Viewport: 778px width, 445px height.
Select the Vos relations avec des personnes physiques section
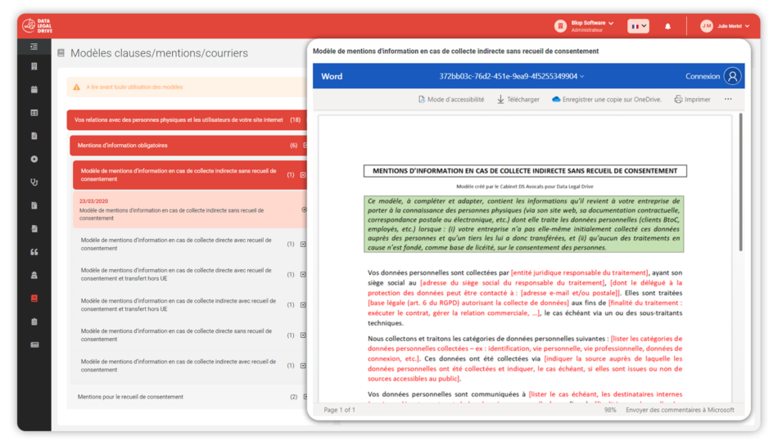(187, 120)
